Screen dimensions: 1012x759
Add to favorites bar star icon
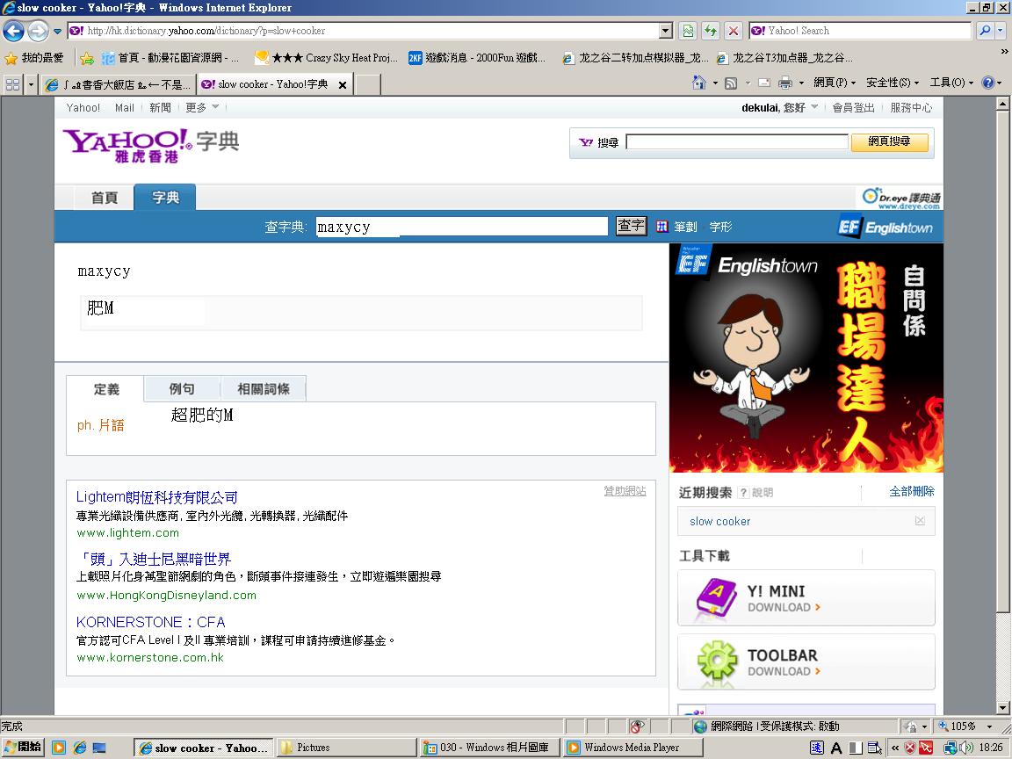86,58
